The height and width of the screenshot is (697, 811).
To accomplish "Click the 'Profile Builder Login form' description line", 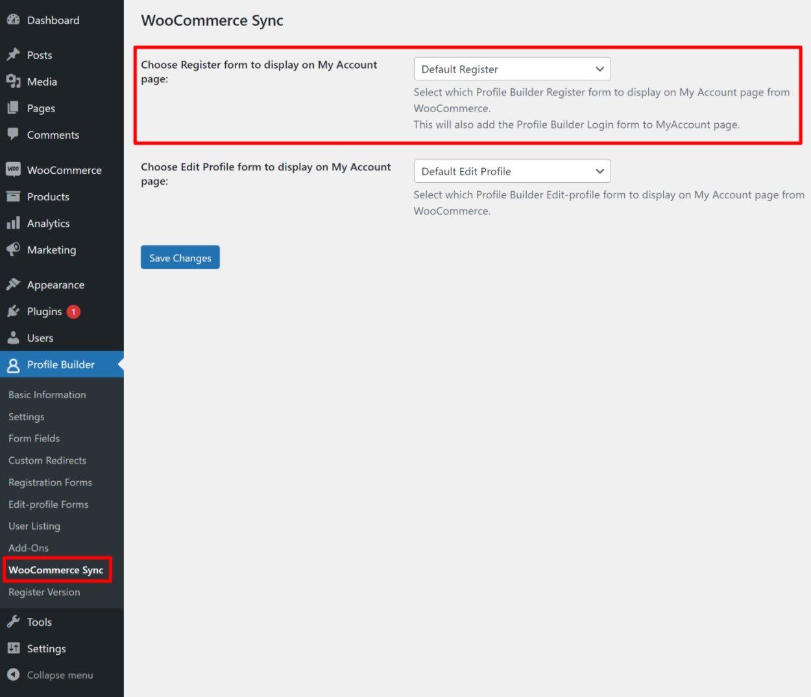I will tap(577, 124).
